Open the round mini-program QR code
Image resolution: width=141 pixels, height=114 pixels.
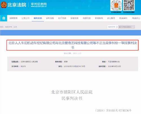coord(116,5)
